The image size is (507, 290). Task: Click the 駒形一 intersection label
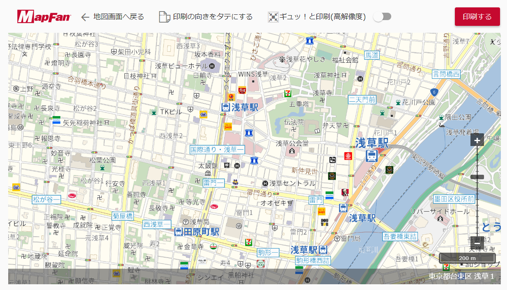[x=268, y=253]
